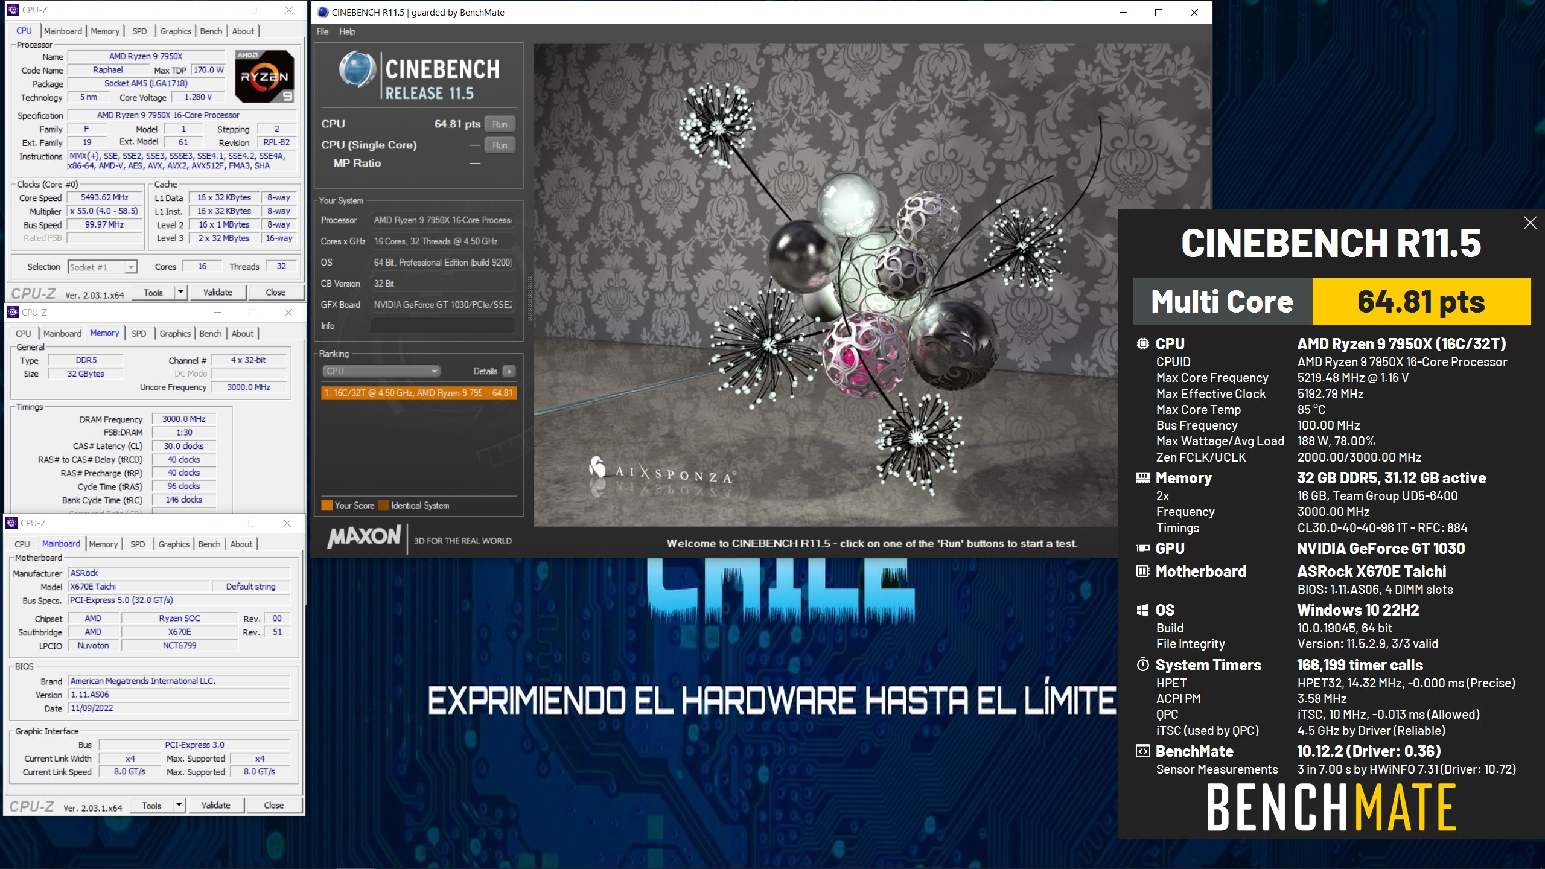Run the Cinebench CPU multi-core test
Viewport: 1545px width, 869px height.
(500, 124)
